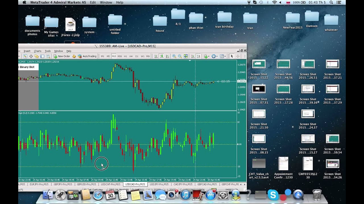Open the Market Watch panel icon

25,56
